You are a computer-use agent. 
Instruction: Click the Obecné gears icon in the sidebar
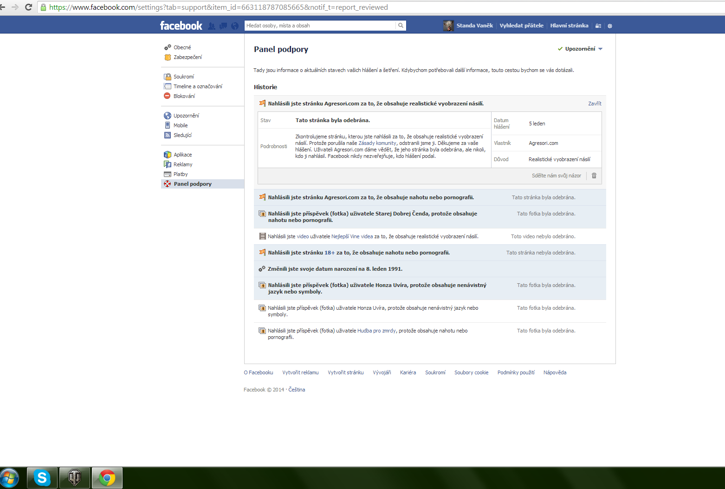pos(168,47)
